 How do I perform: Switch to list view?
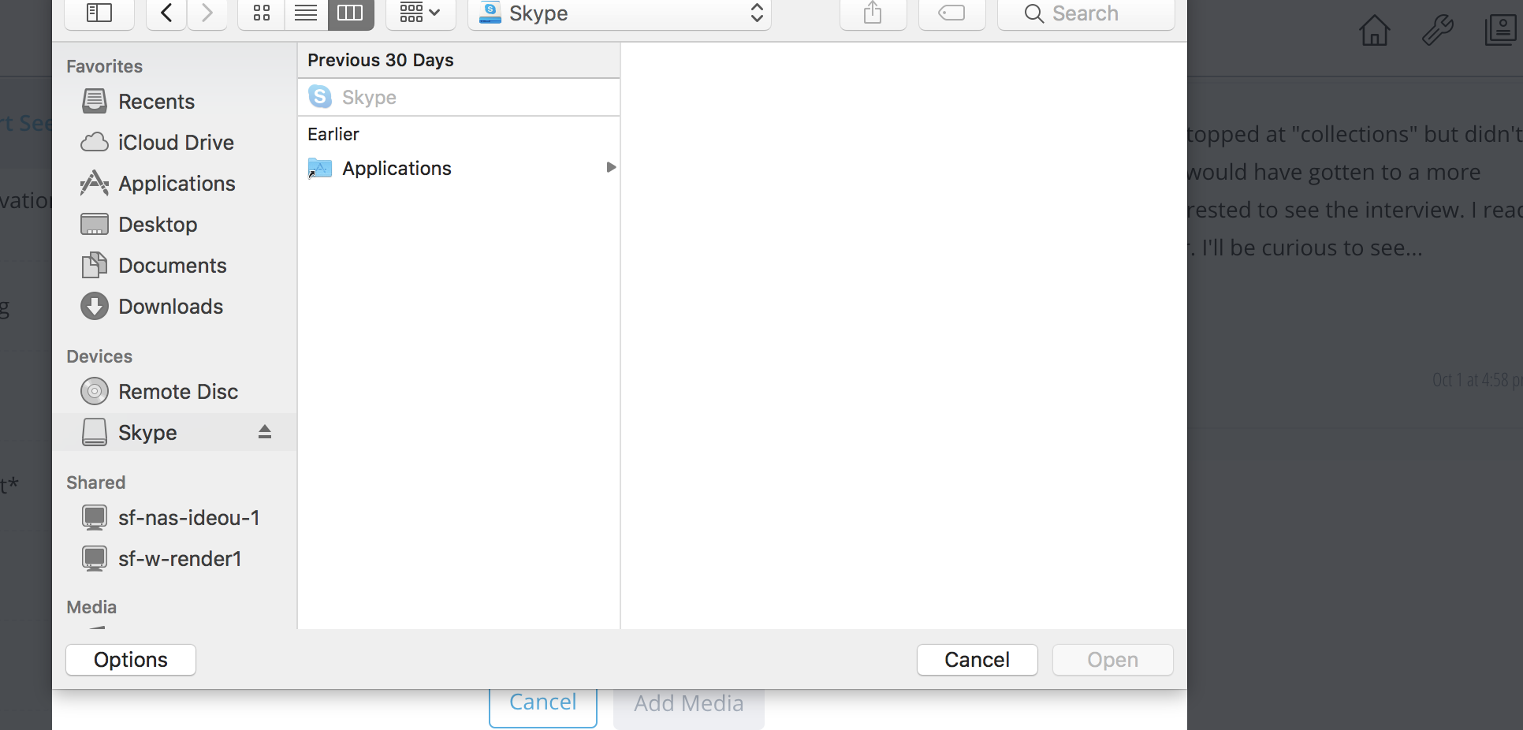coord(306,13)
